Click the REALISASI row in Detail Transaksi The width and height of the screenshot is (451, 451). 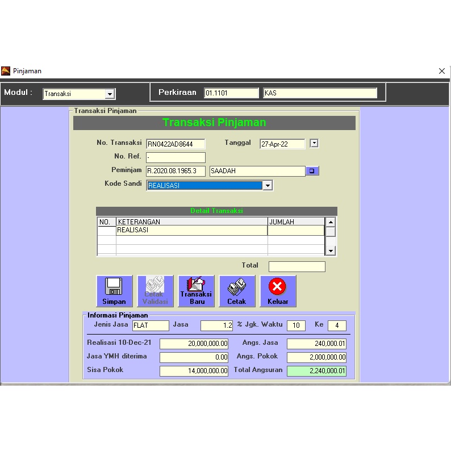click(x=191, y=230)
